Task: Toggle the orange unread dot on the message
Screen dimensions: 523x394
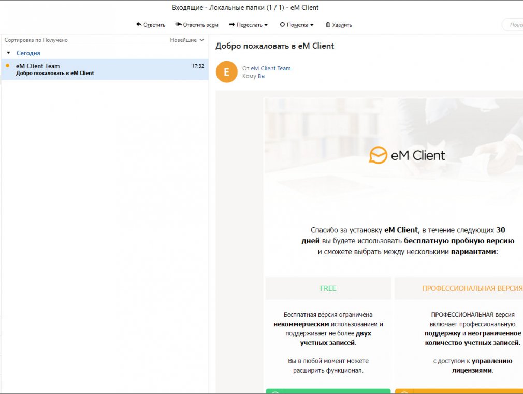Action: coord(8,66)
